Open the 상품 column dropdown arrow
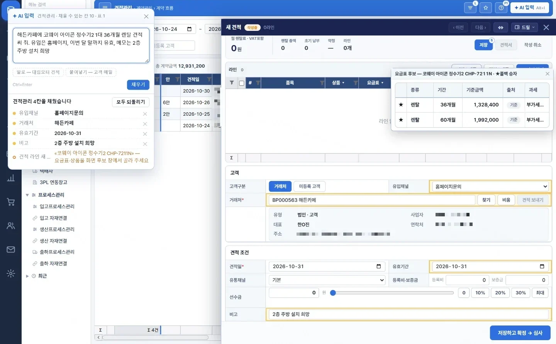 (x=343, y=83)
